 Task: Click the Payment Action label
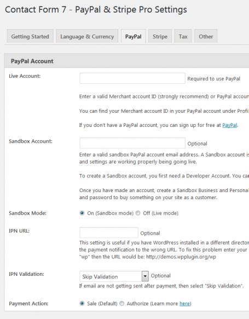[x=28, y=304]
